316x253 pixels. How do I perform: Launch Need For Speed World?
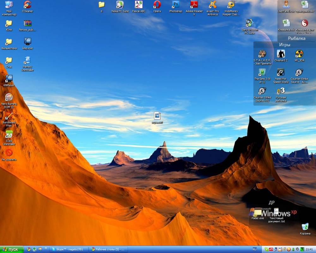(x=281, y=73)
